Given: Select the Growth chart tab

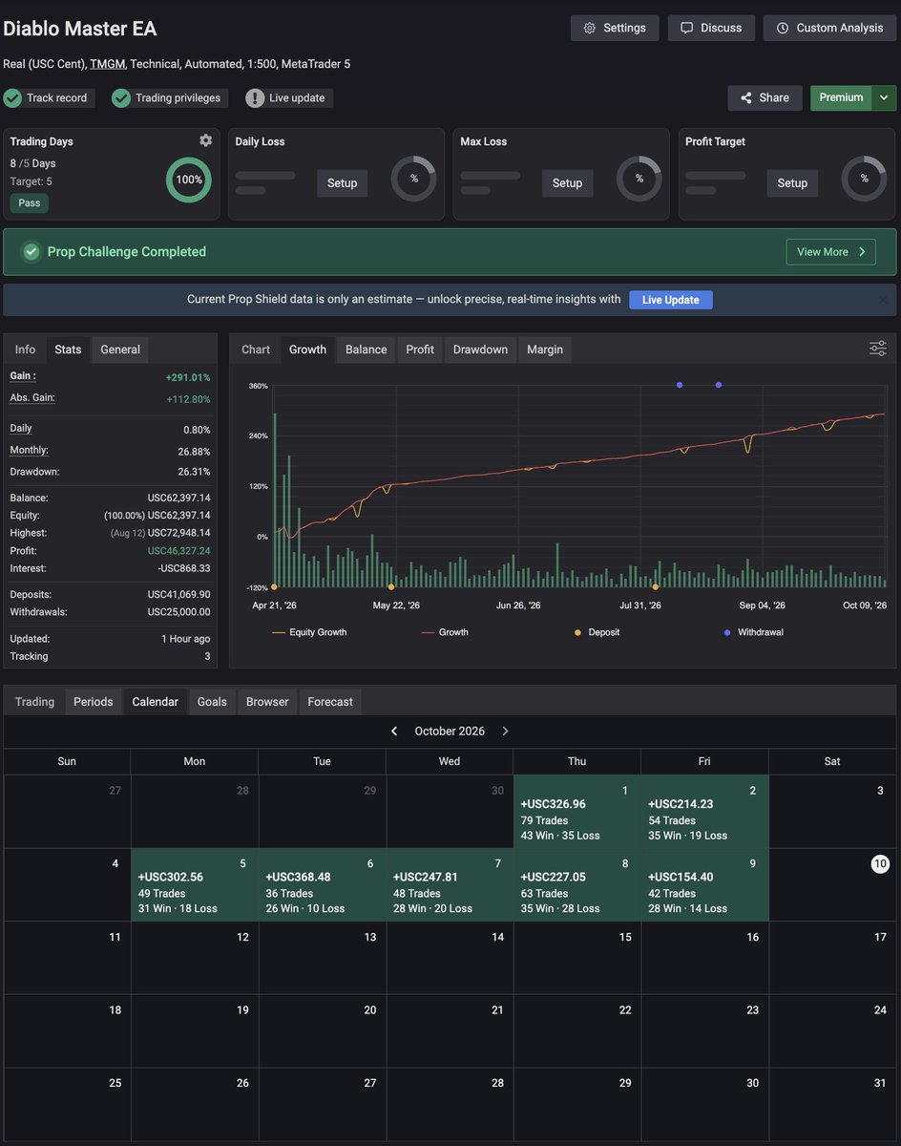Looking at the screenshot, I should (x=308, y=350).
